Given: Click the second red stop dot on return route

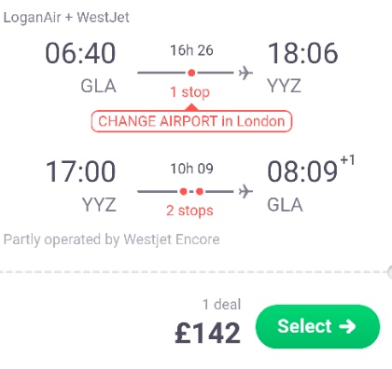Looking at the screenshot, I should [x=200, y=191].
